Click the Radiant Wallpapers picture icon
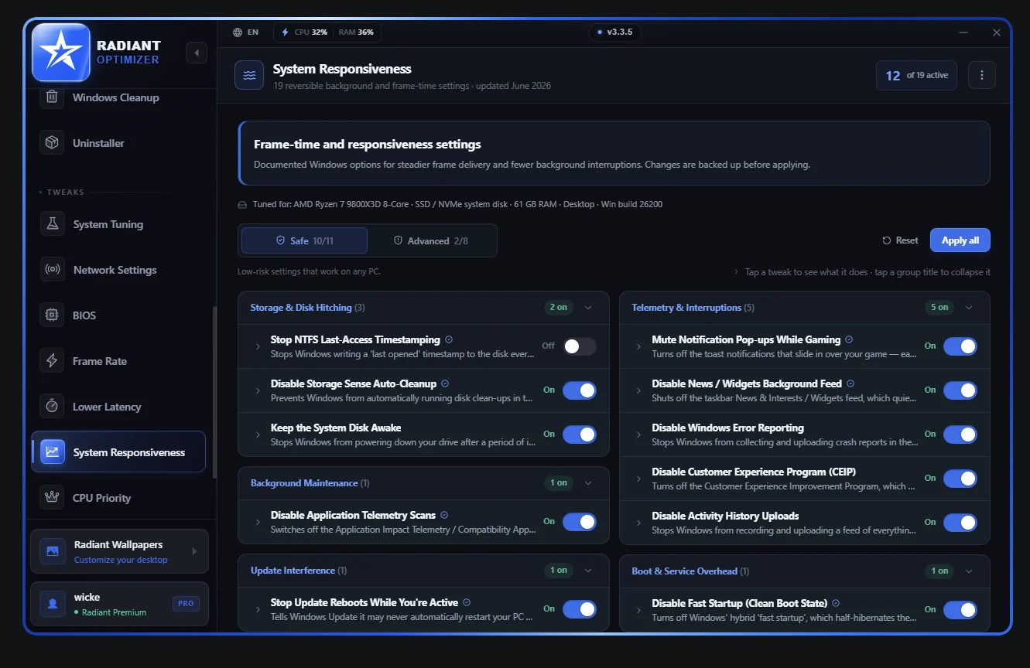This screenshot has height=668, width=1030. coord(53,551)
